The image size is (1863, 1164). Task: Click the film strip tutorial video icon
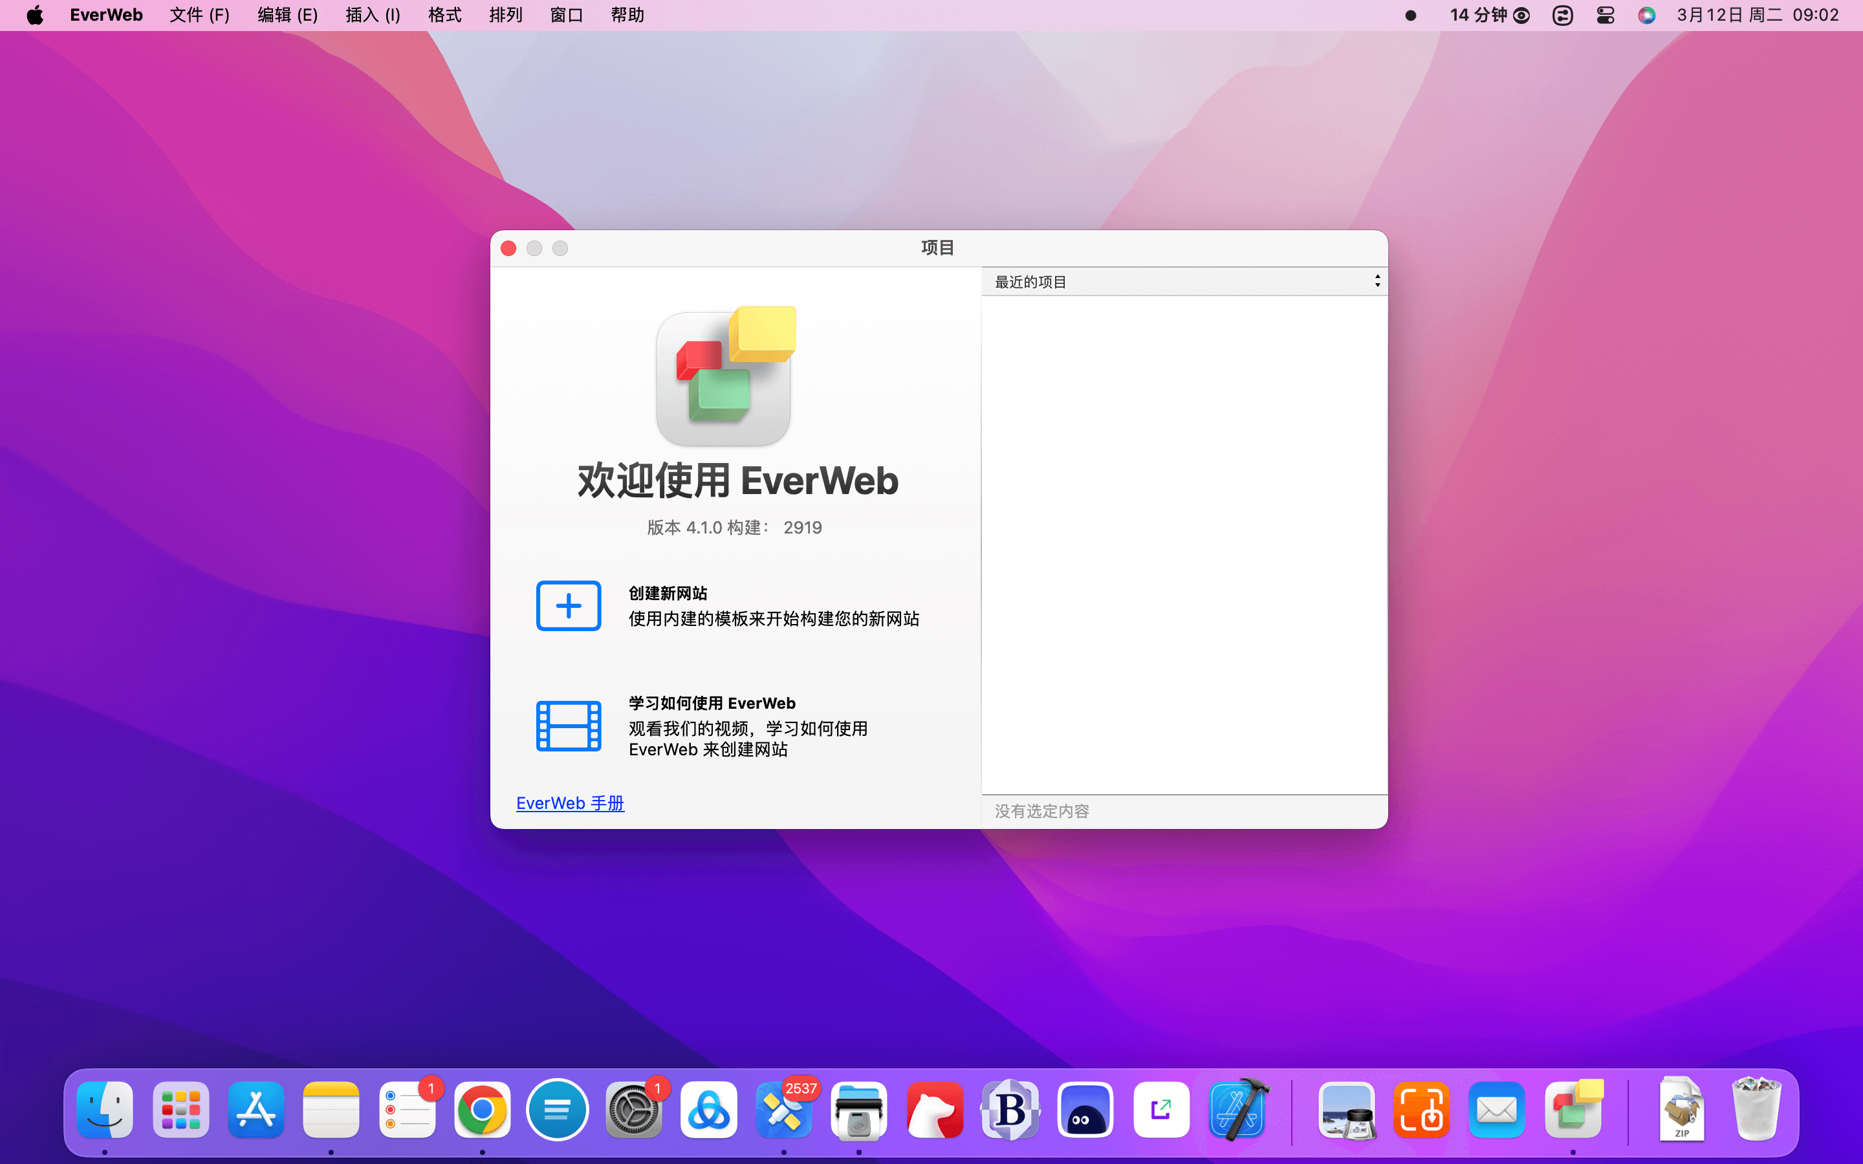coord(568,726)
